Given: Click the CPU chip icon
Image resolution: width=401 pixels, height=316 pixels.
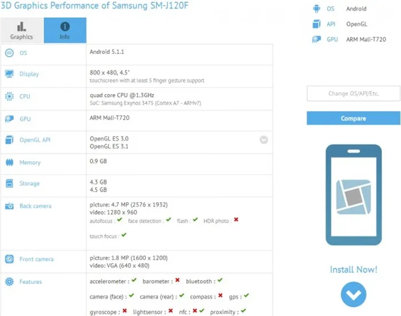Looking at the screenshot, I should point(10,96).
